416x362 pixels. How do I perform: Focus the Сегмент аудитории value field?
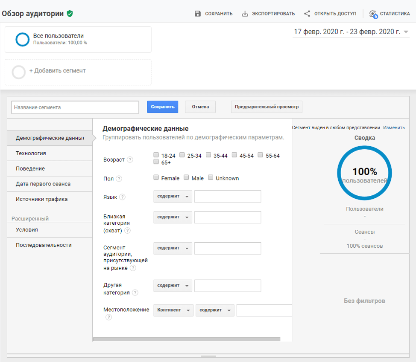[228, 249]
